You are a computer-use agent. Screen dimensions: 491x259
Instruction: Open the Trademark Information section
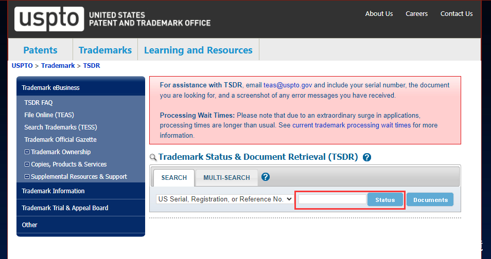(x=81, y=191)
